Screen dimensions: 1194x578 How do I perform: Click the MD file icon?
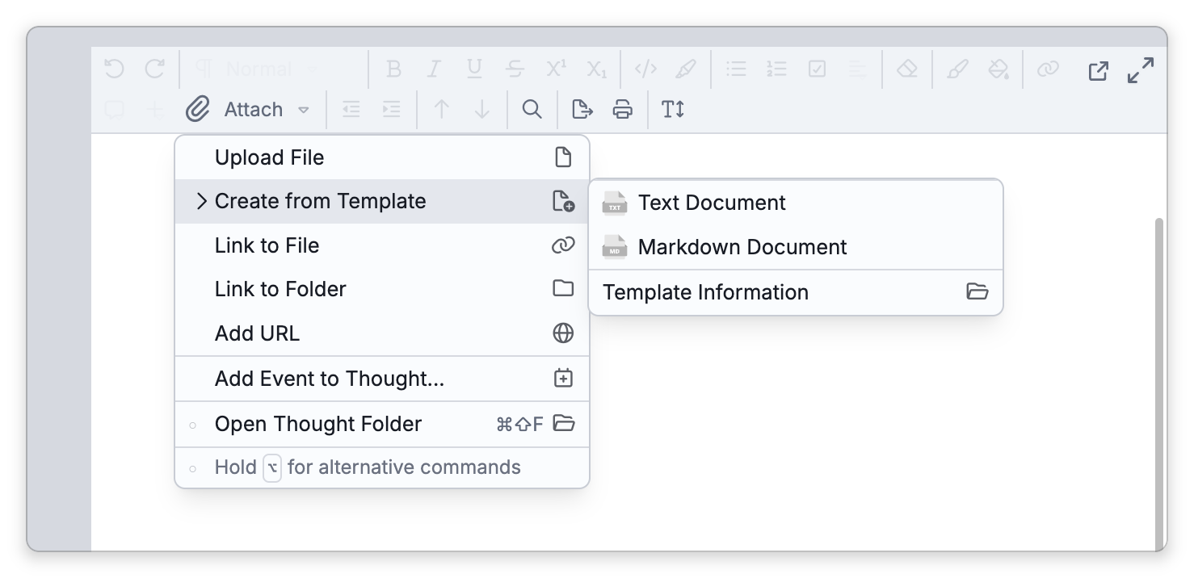[x=615, y=246]
